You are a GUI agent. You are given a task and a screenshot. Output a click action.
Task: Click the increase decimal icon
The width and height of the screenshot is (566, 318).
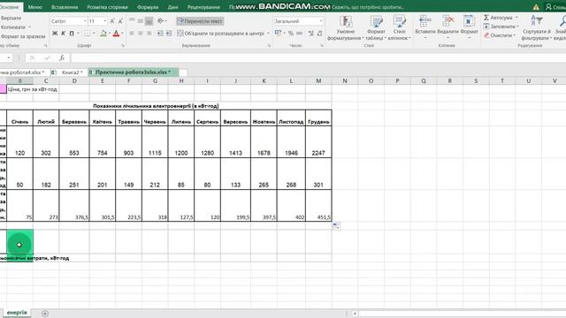pyautogui.click(x=310, y=34)
